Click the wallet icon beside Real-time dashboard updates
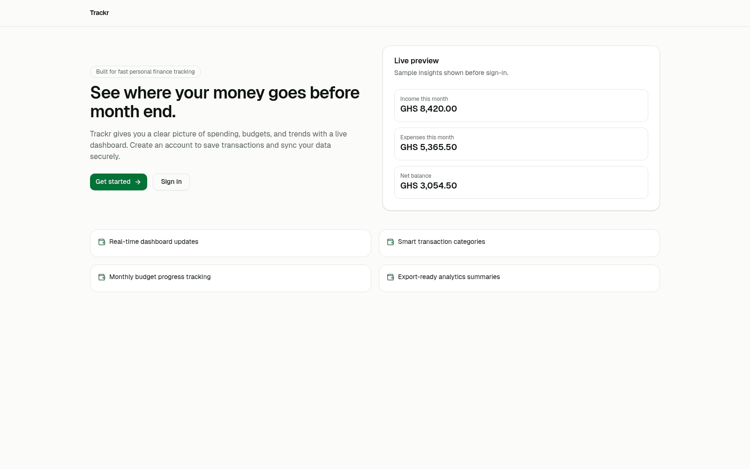The image size is (750, 469). (x=102, y=242)
